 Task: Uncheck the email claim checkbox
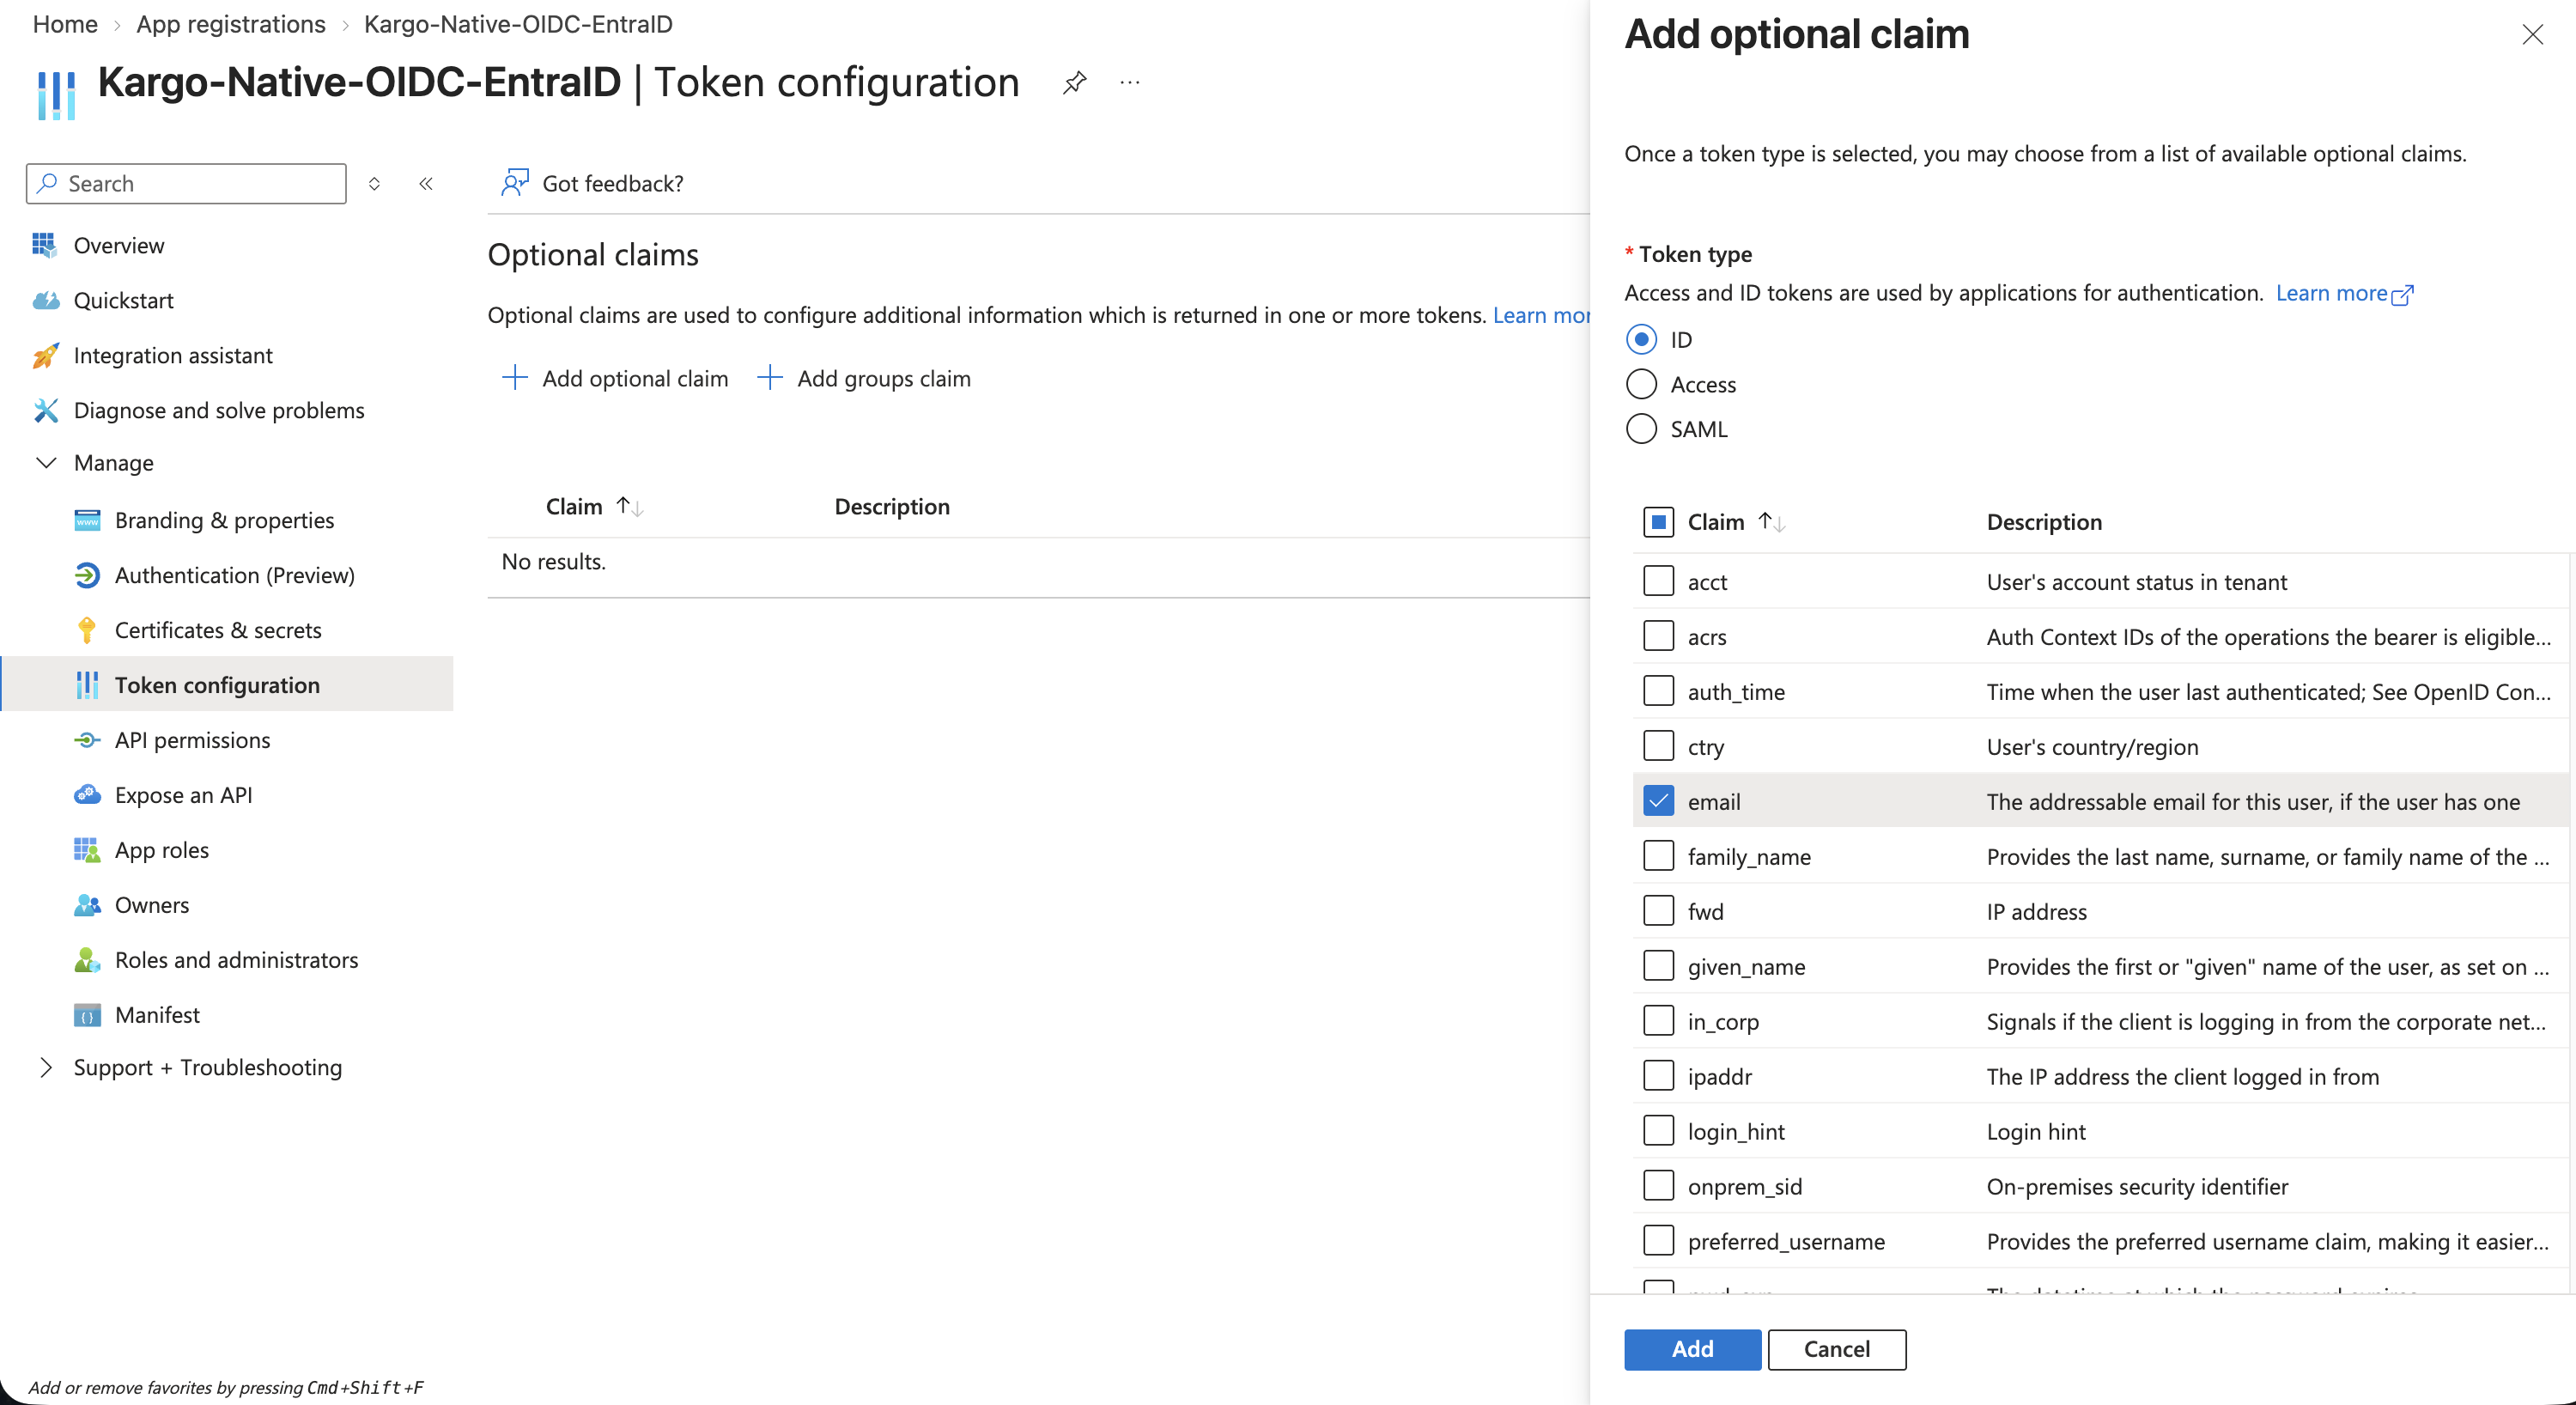point(1658,801)
